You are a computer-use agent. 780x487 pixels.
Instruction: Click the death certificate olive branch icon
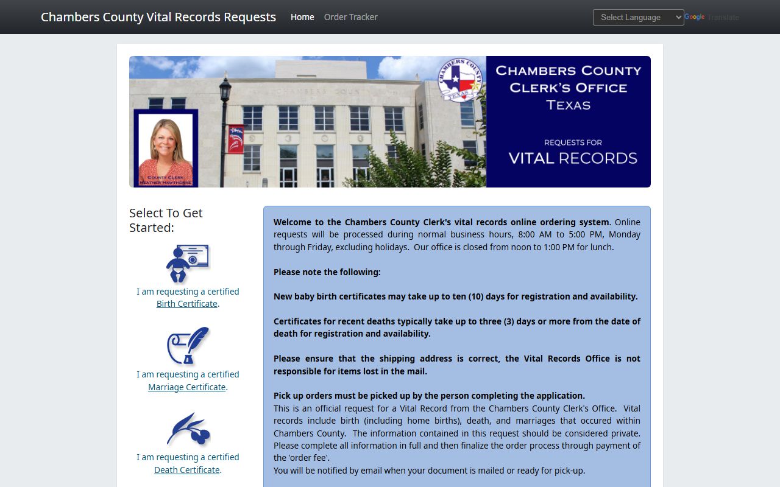188,429
